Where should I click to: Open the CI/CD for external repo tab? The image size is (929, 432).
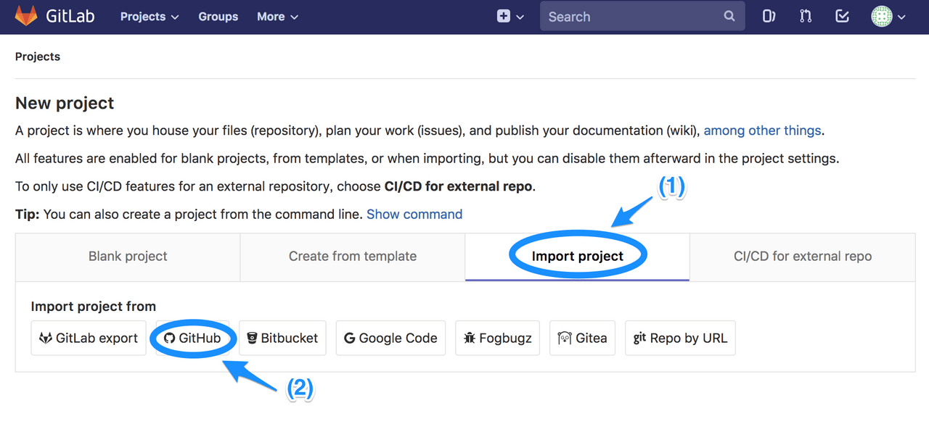(x=803, y=257)
